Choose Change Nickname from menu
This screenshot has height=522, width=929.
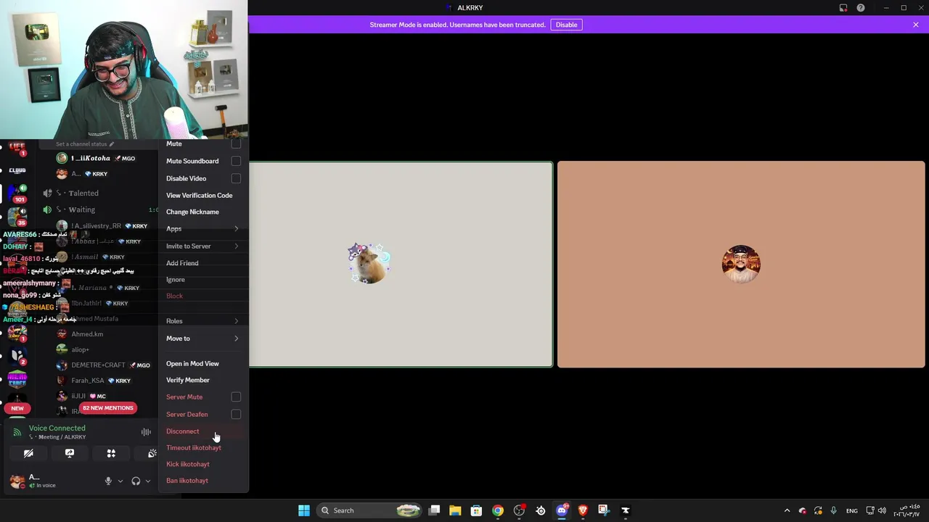pos(203,212)
